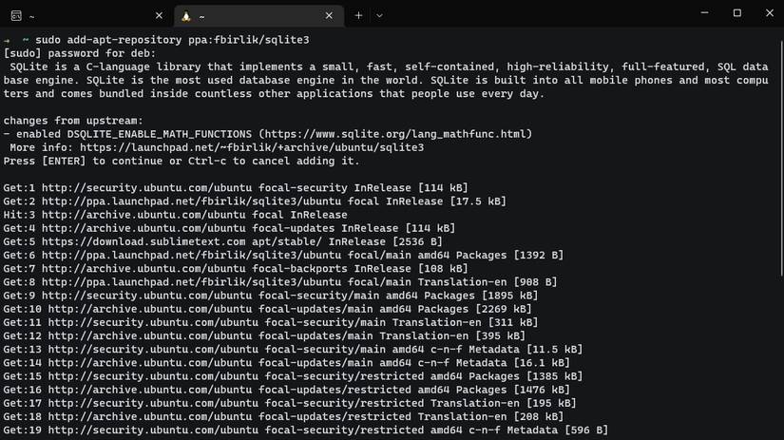Close the active penguin tab
Image resolution: width=784 pixels, height=440 pixels.
[x=329, y=16]
